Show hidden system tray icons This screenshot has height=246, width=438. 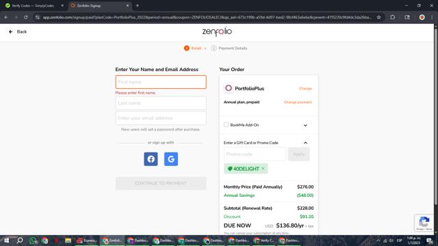click(378, 241)
